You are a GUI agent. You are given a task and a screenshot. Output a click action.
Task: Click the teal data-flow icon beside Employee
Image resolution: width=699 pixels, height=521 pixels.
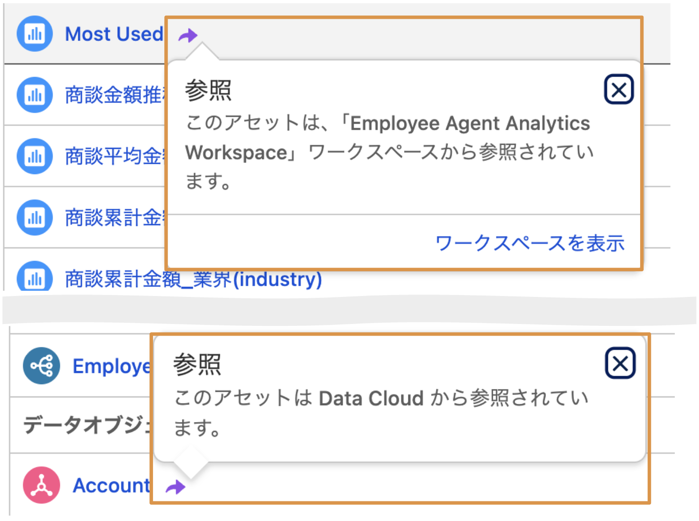tap(42, 366)
